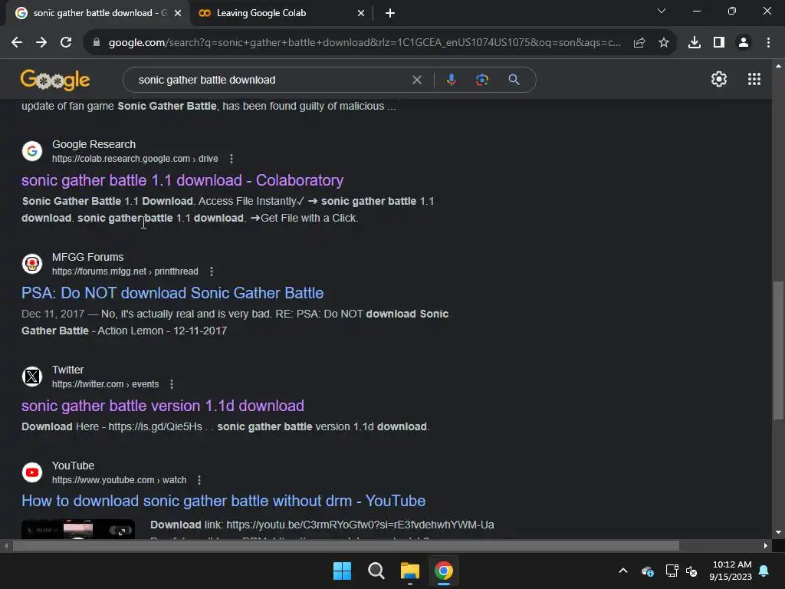Open more options for Twitter result
Image resolution: width=785 pixels, height=589 pixels.
pos(172,384)
